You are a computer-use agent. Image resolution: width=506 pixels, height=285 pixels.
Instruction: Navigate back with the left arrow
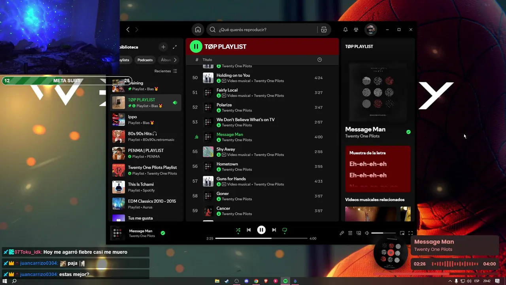pyautogui.click(x=128, y=30)
